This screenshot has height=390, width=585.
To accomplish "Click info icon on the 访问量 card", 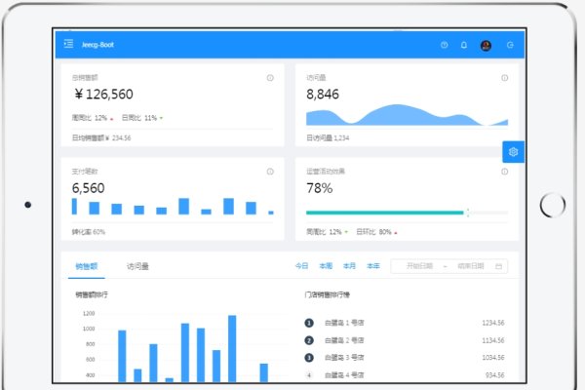I will tap(504, 78).
